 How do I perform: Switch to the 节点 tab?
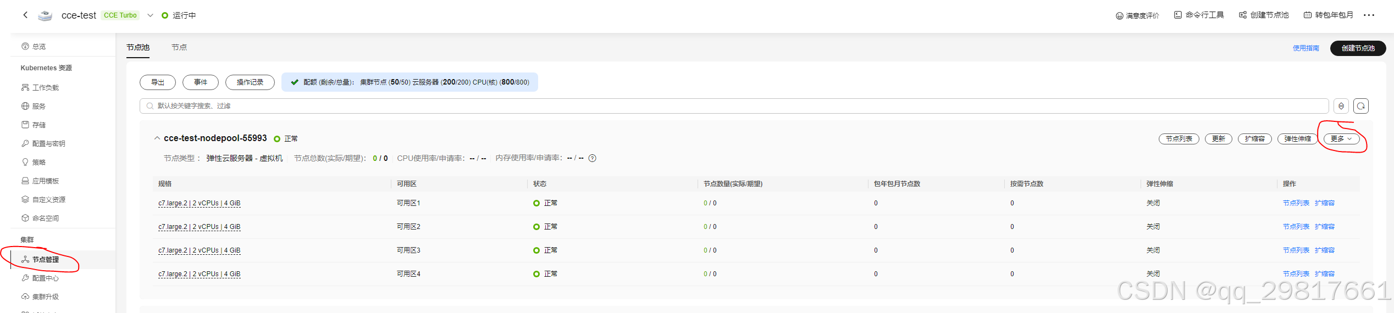coord(179,48)
